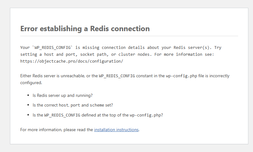This screenshot has width=253, height=152.
Task: Click WP_REDIS_CONFIG in the third bullet
Action: 62,115
